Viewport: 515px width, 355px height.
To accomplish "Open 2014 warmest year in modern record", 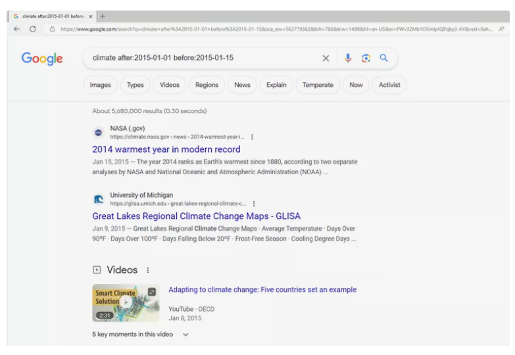I will tap(166, 149).
